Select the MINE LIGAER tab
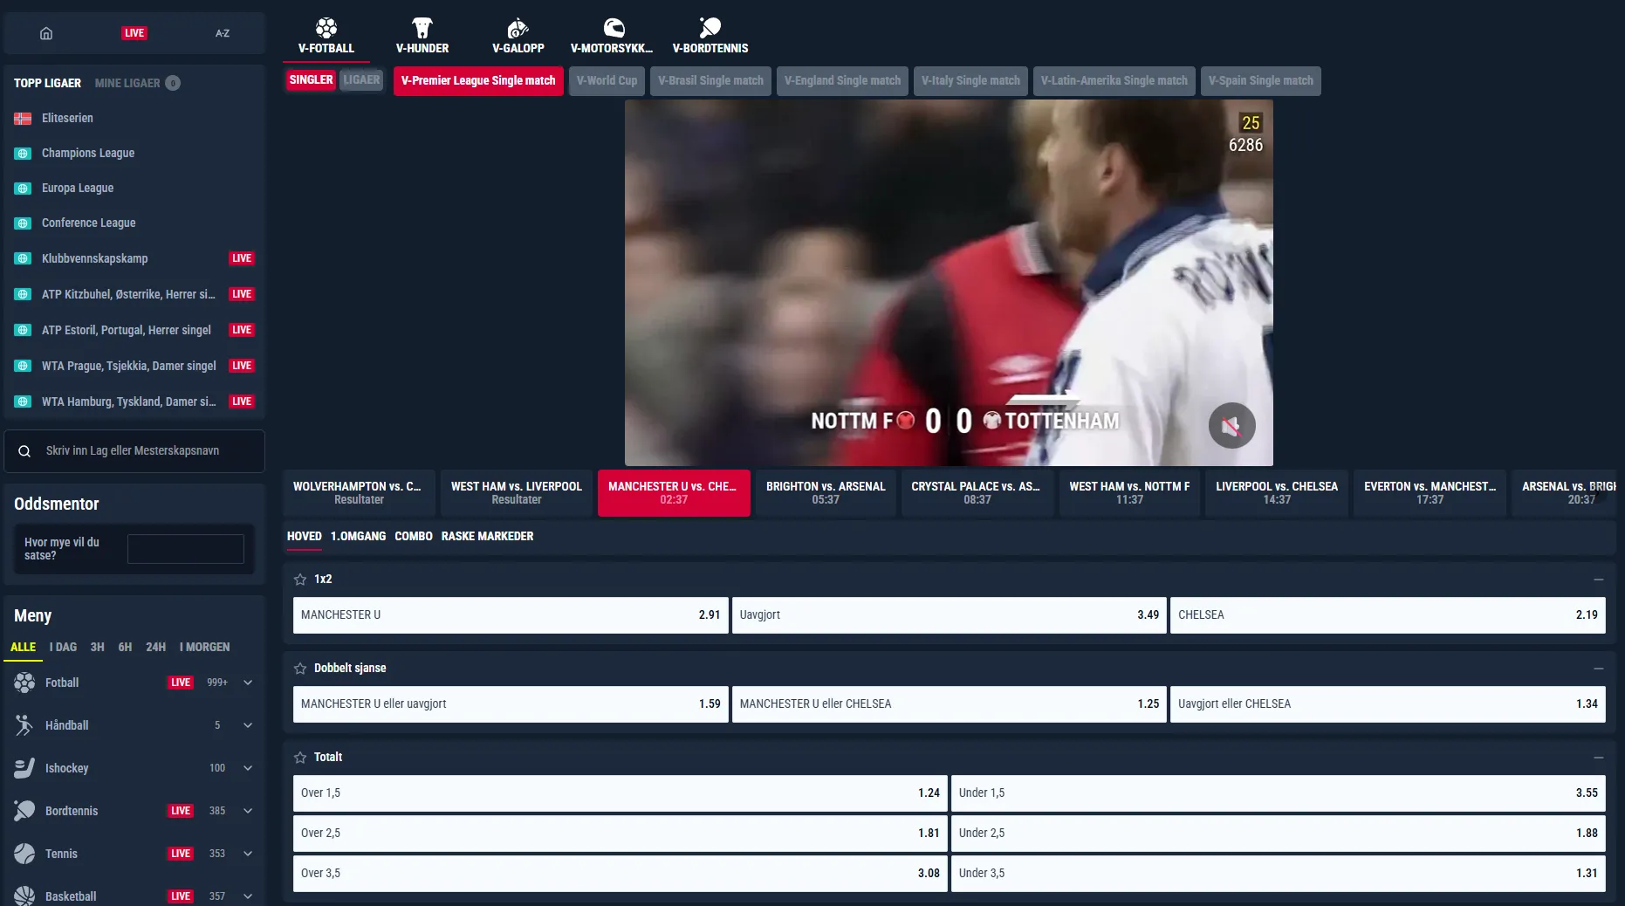 (x=137, y=84)
